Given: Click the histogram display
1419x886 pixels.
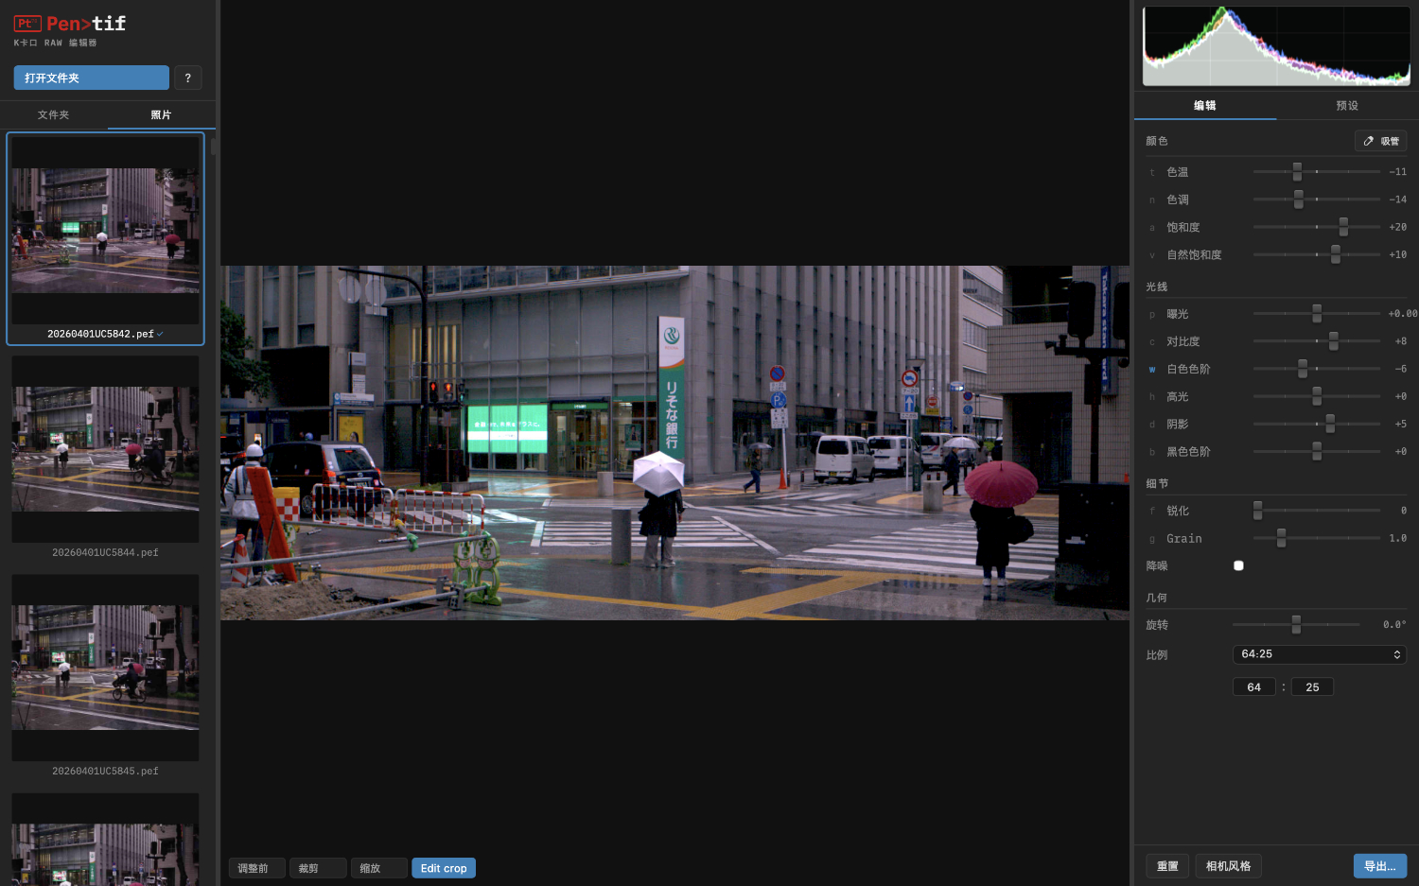Looking at the screenshot, I should 1275,46.
